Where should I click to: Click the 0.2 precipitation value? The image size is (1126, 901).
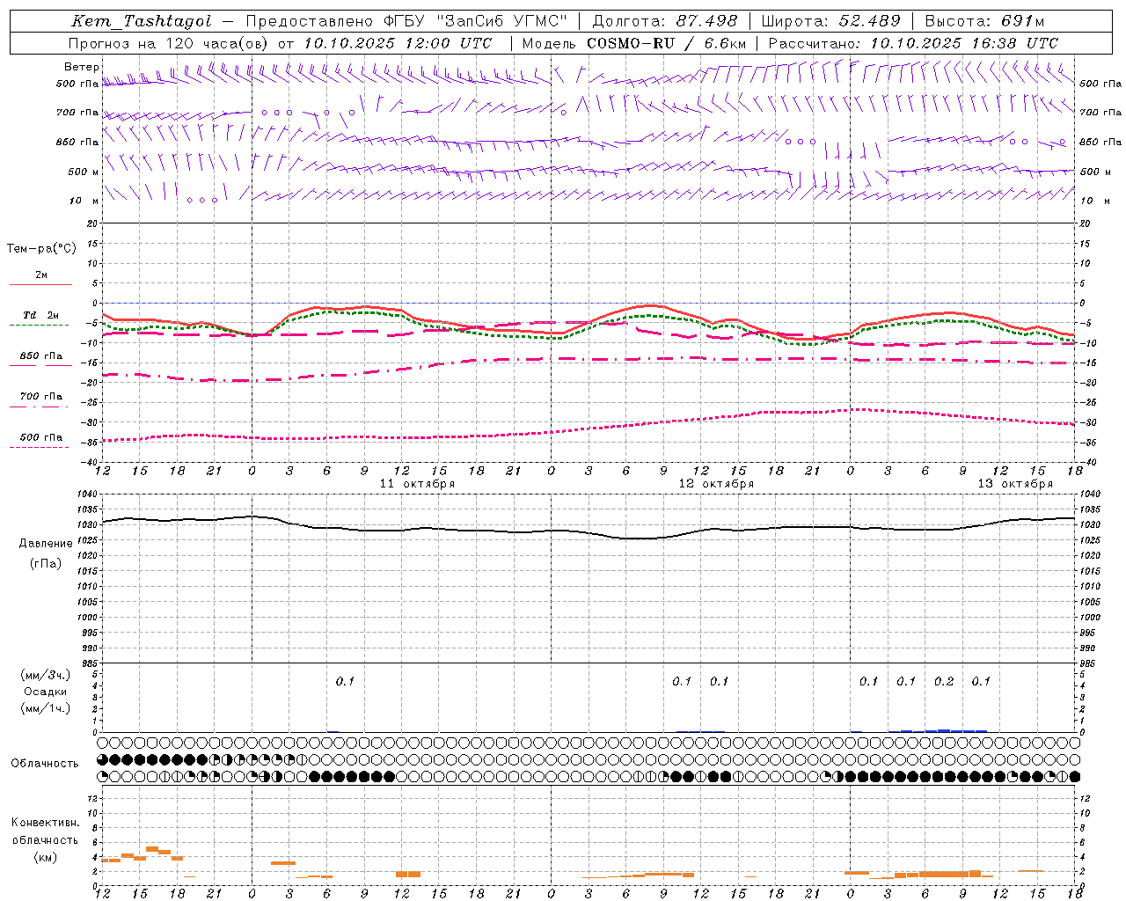[x=943, y=681]
